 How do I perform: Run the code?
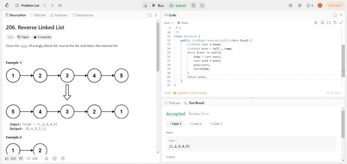click(x=158, y=6)
